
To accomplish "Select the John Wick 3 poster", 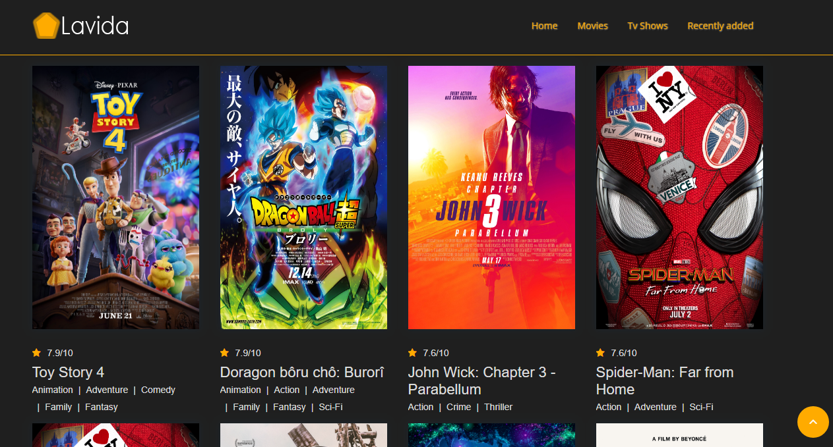I will click(x=491, y=197).
